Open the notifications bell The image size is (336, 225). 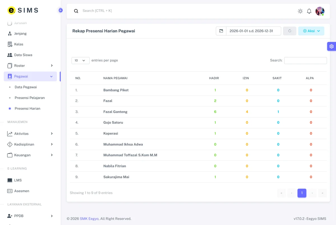pos(309,11)
